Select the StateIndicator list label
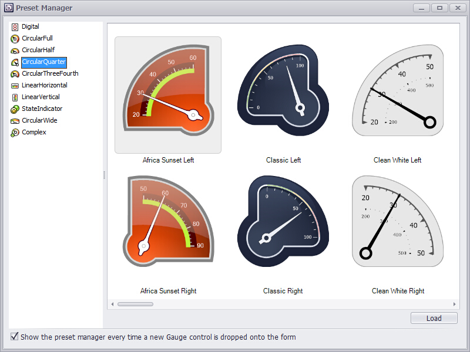The height and width of the screenshot is (352, 470). point(42,109)
